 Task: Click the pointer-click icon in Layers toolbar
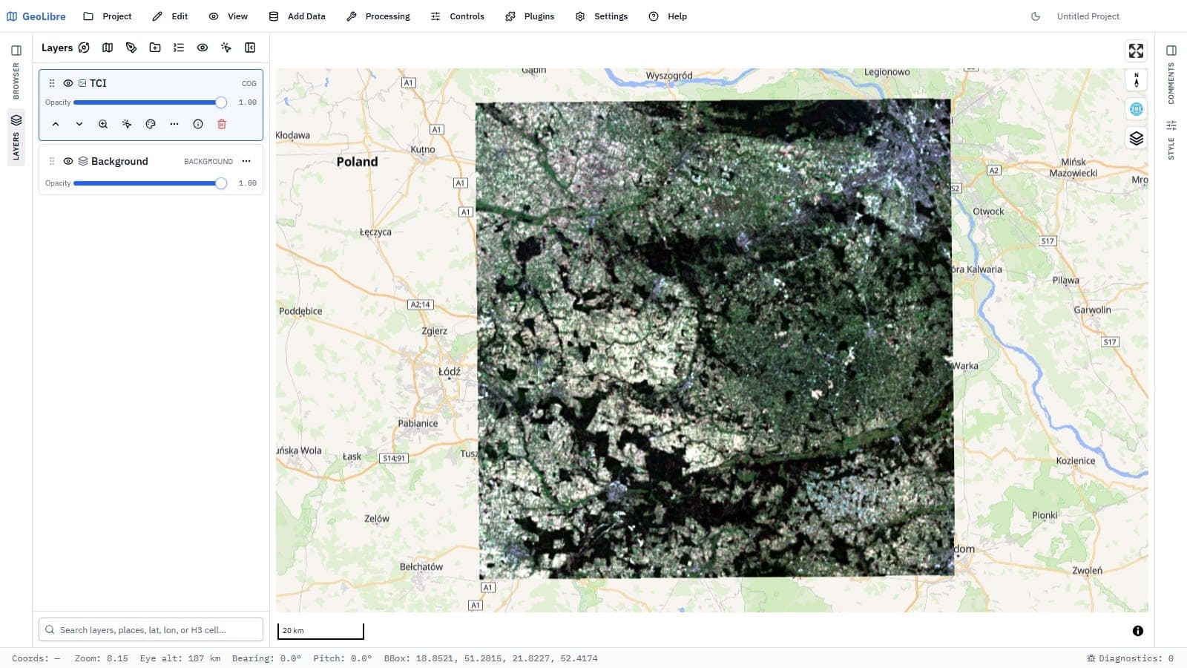tap(226, 48)
